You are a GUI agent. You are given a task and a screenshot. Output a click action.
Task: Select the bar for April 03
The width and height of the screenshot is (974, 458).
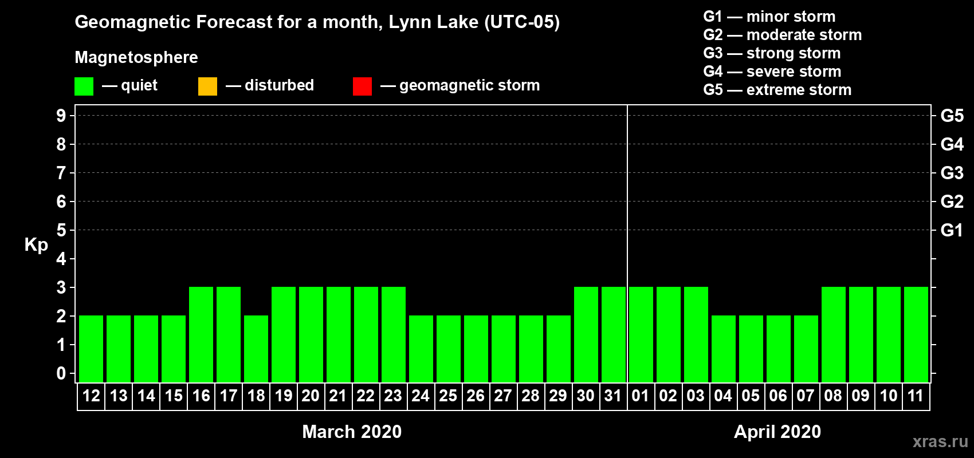[x=696, y=334]
